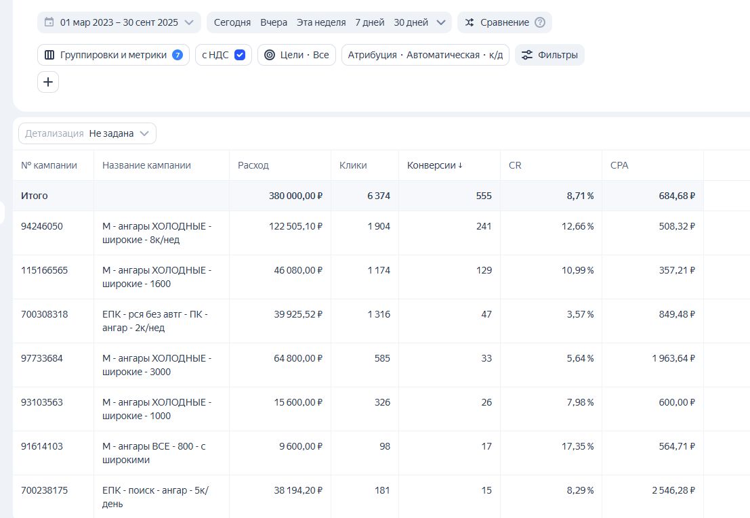Screen dimensions: 750x518
Task: Select the Сегодня period preset
Action: click(x=232, y=22)
